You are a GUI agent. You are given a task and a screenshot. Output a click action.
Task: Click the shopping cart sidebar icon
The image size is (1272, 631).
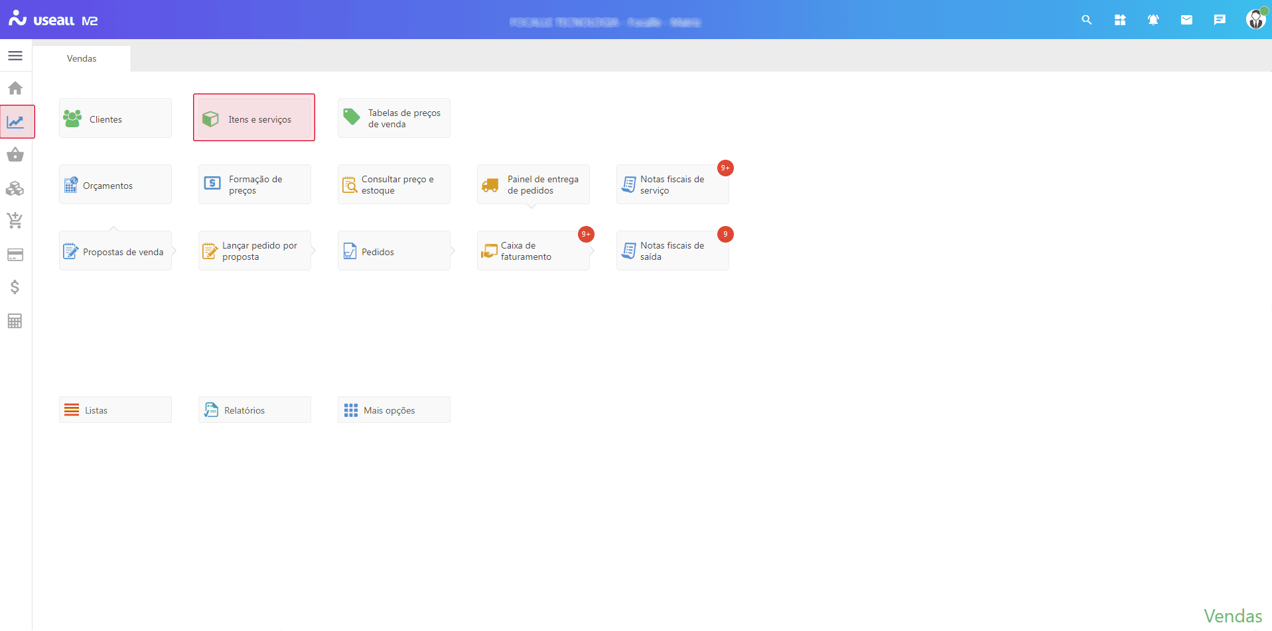click(15, 221)
